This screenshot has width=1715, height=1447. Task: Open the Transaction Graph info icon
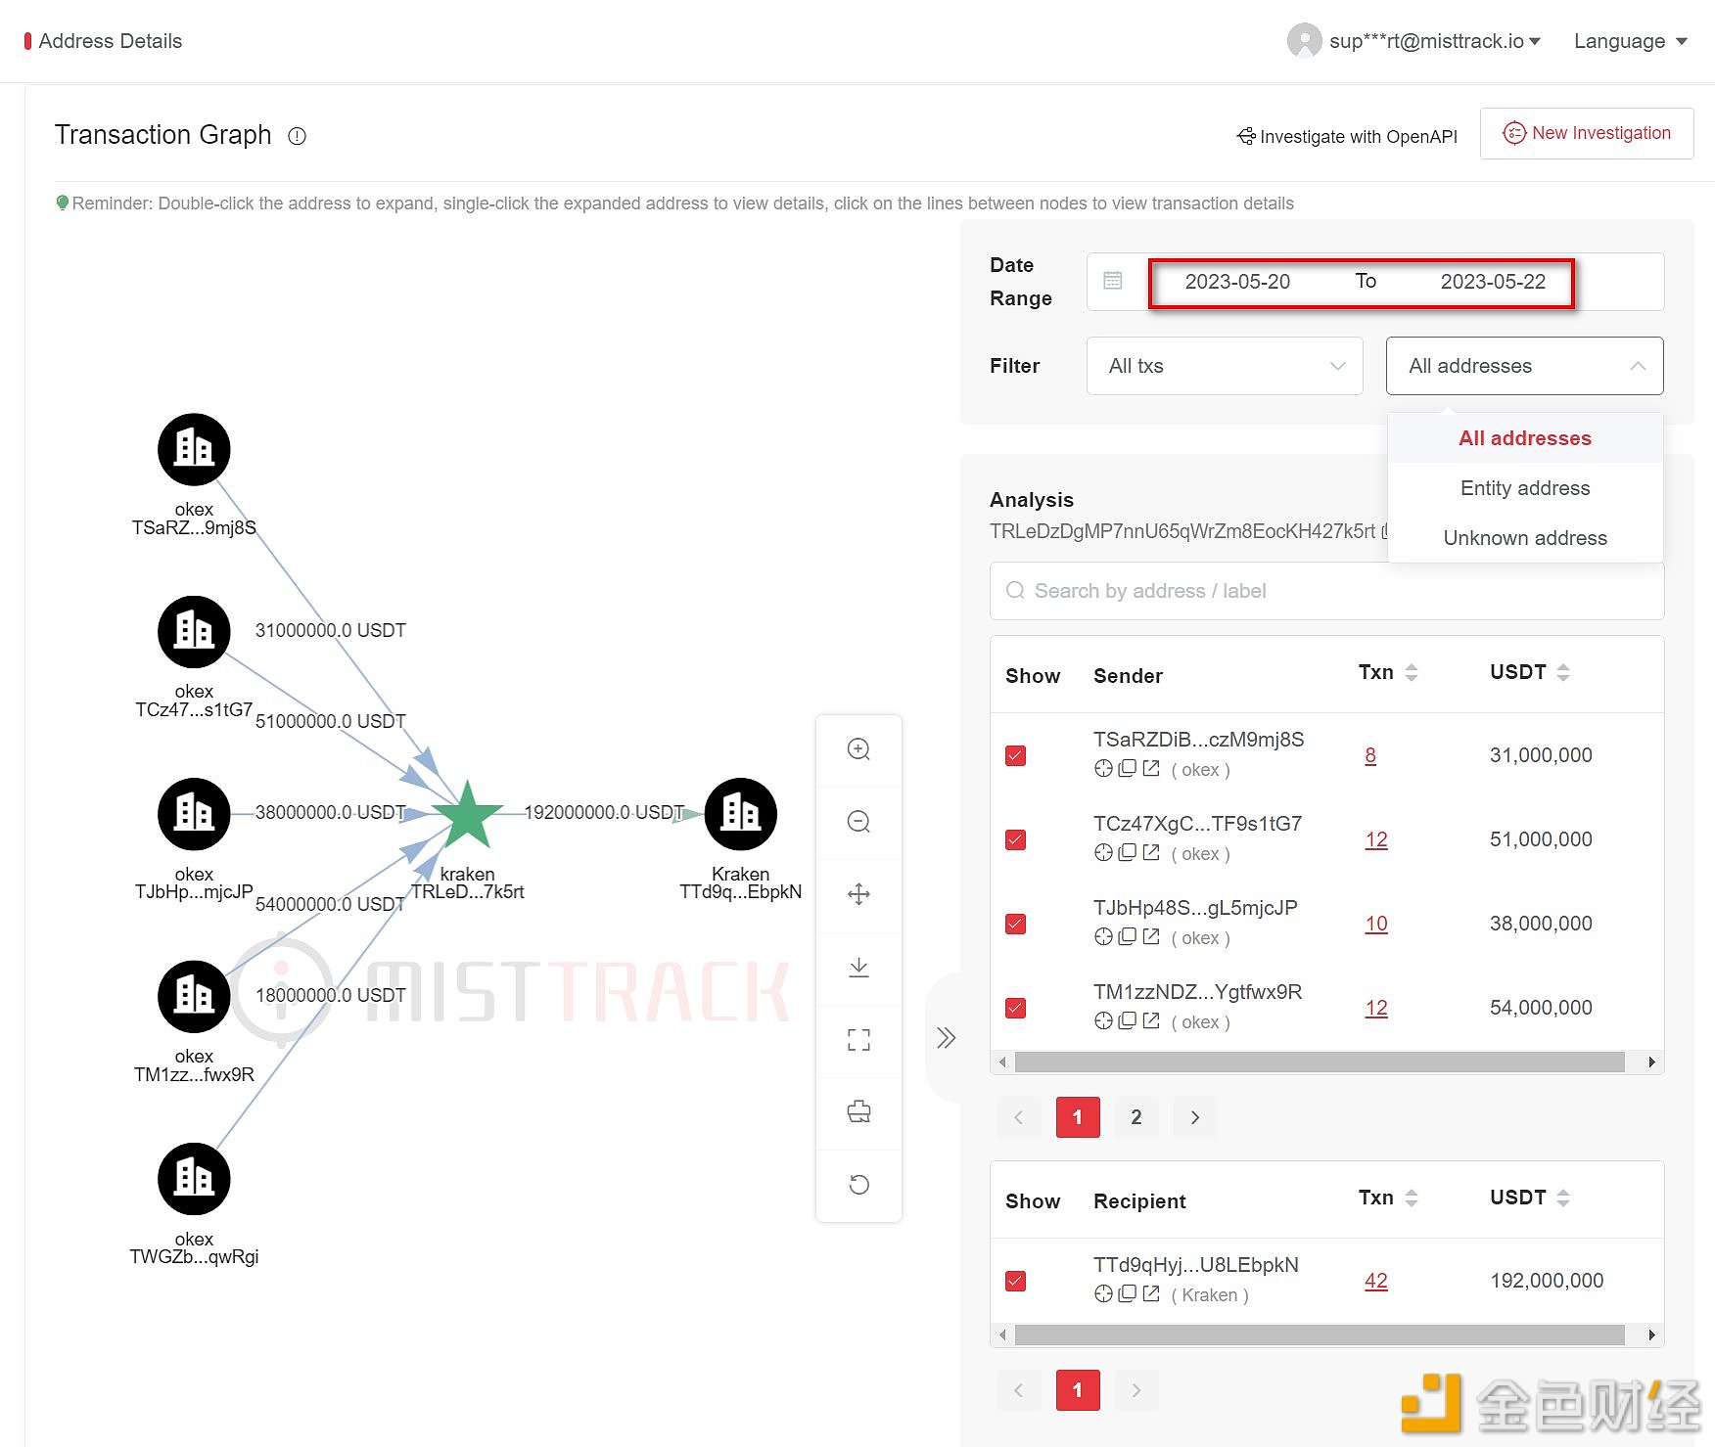pyautogui.click(x=297, y=136)
